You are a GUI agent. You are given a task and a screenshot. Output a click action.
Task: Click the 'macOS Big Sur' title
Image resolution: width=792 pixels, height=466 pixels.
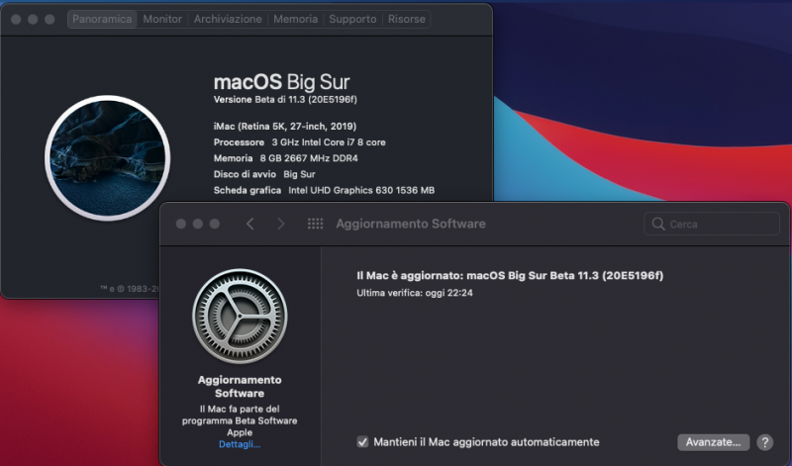tap(282, 82)
